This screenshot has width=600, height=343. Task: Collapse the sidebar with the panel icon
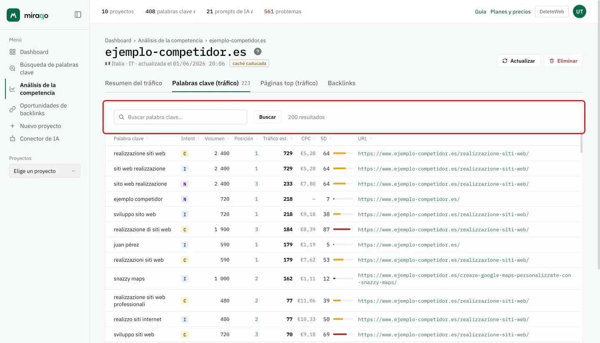coord(78,15)
